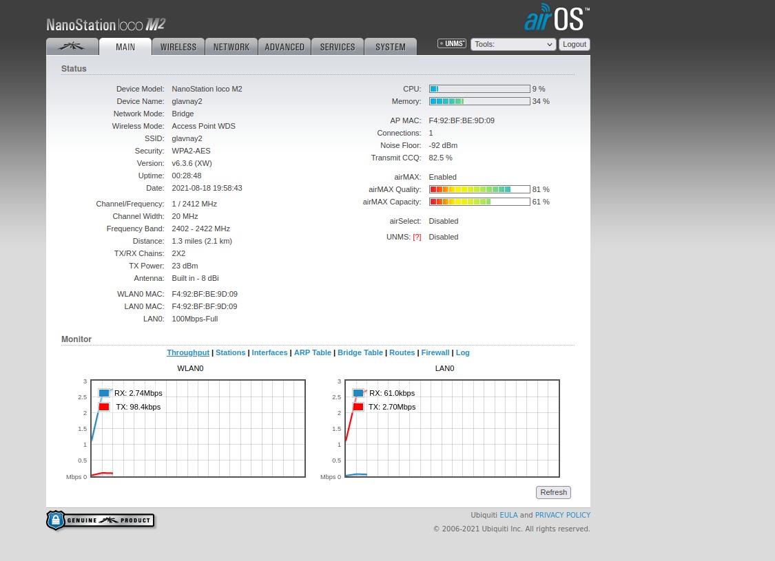Open the Bridge Table link
Viewport: 775px width, 561px height.
coord(360,352)
